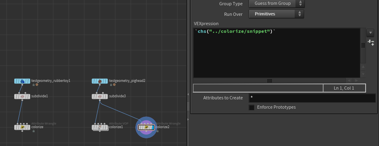This screenshot has width=379, height=146.
Task: Click the VEXpression parameter label
Action: 206,24
